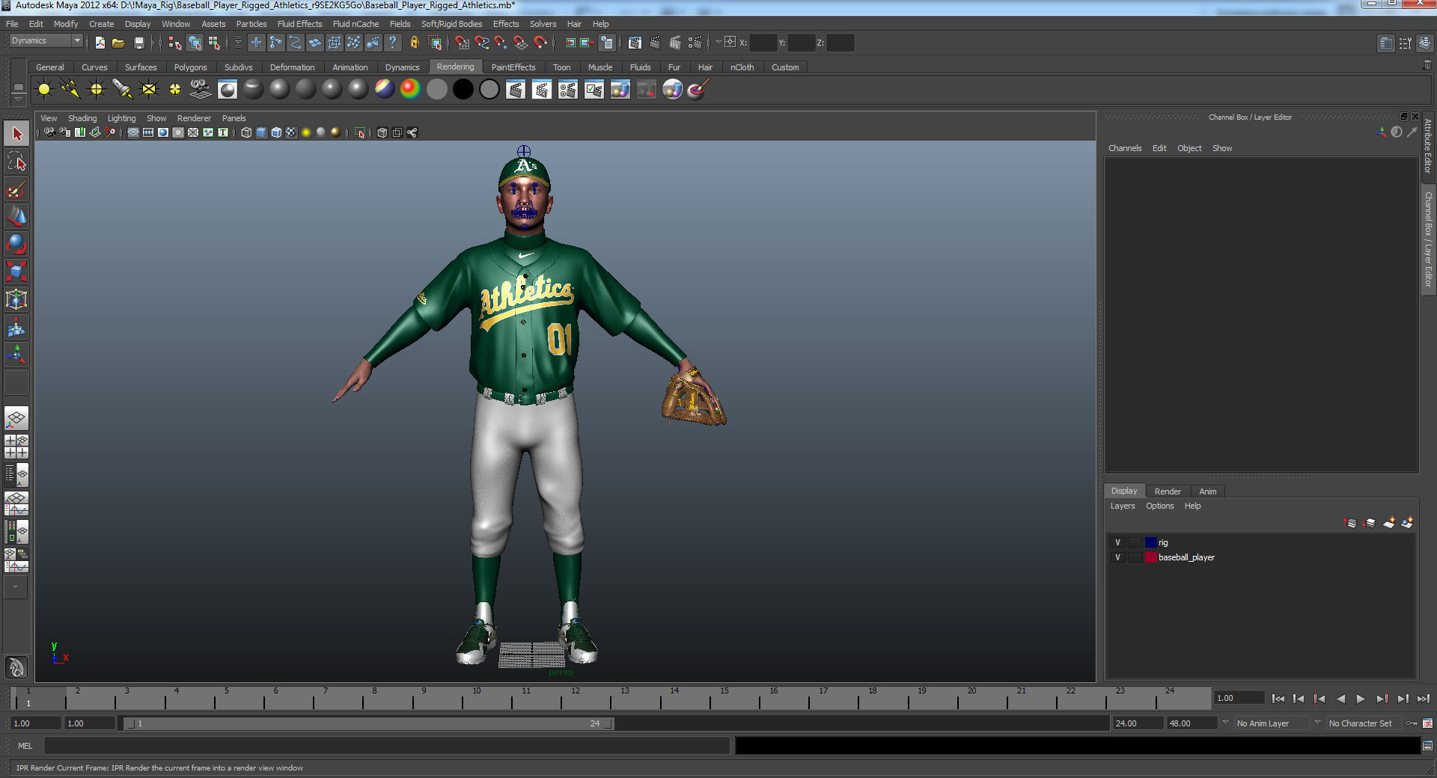The width and height of the screenshot is (1437, 778).
Task: Create a directional light from the shelf
Action: click(x=70, y=90)
